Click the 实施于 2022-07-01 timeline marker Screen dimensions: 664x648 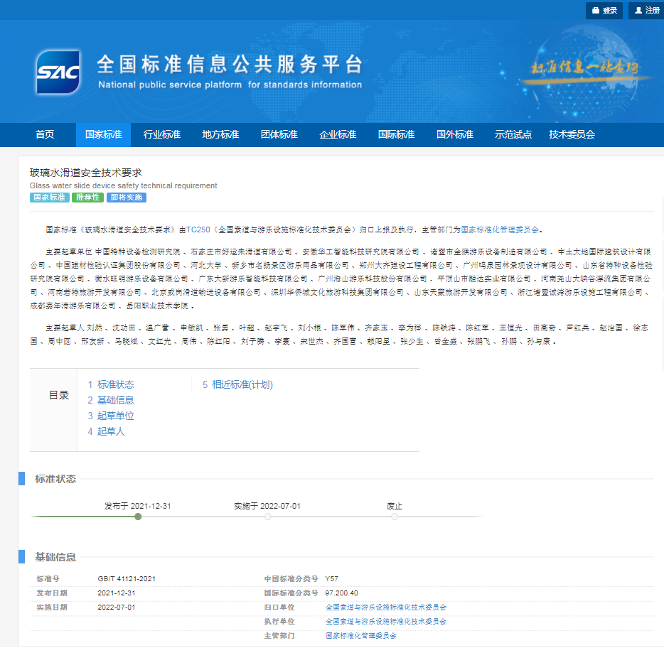[267, 517]
